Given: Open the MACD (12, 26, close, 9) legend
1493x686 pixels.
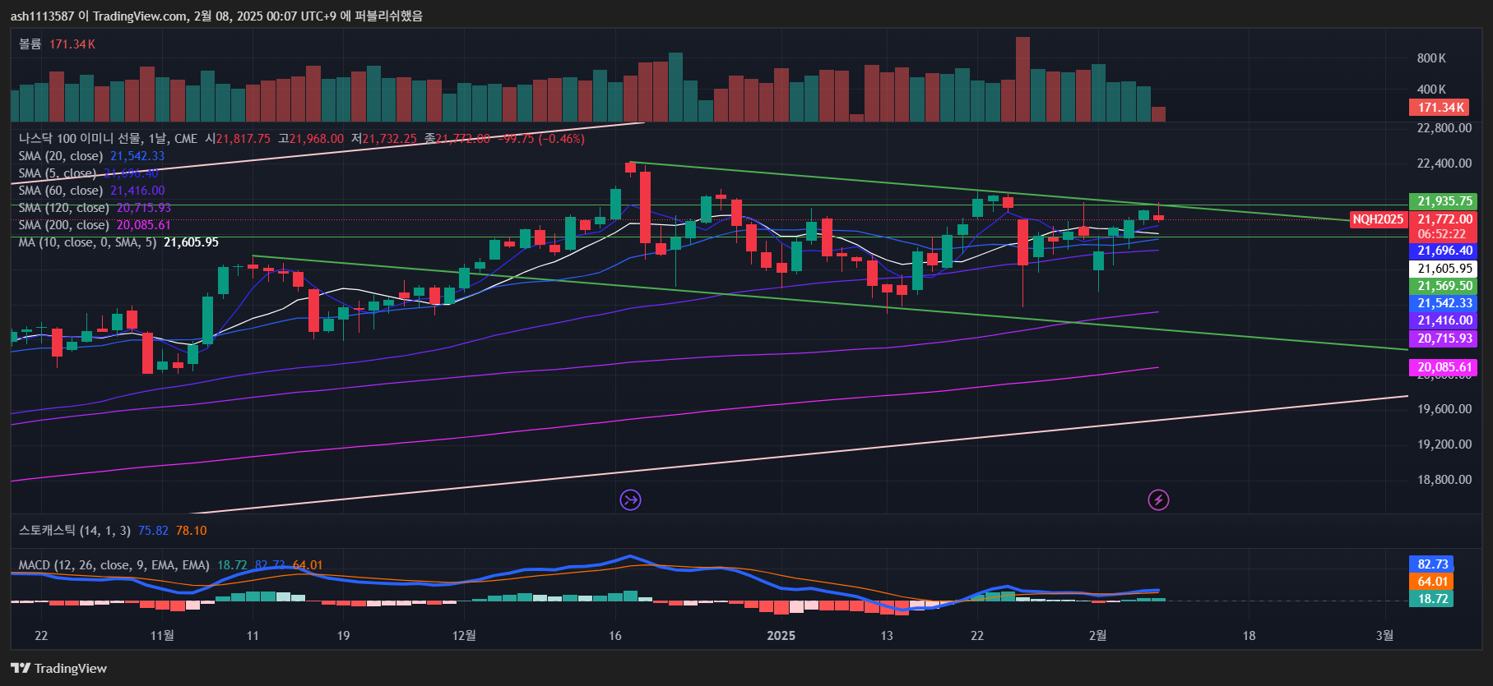Looking at the screenshot, I should [x=114, y=565].
